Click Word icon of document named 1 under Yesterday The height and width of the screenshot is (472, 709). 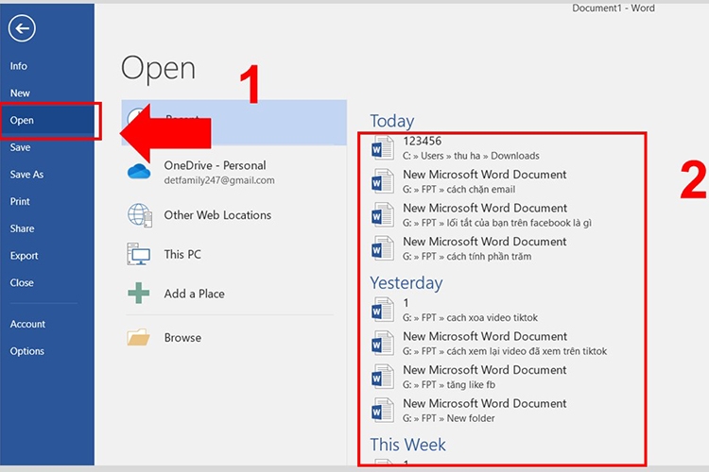coord(382,310)
